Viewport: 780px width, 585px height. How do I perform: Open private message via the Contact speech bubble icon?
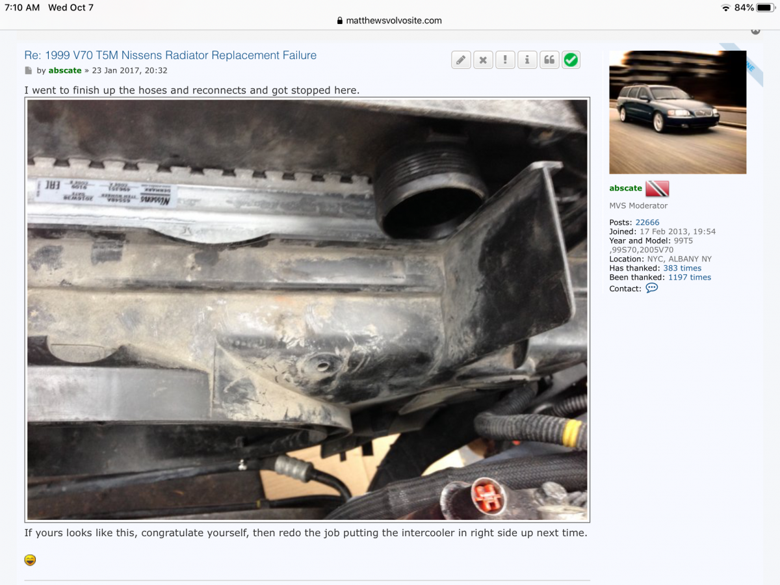point(652,287)
